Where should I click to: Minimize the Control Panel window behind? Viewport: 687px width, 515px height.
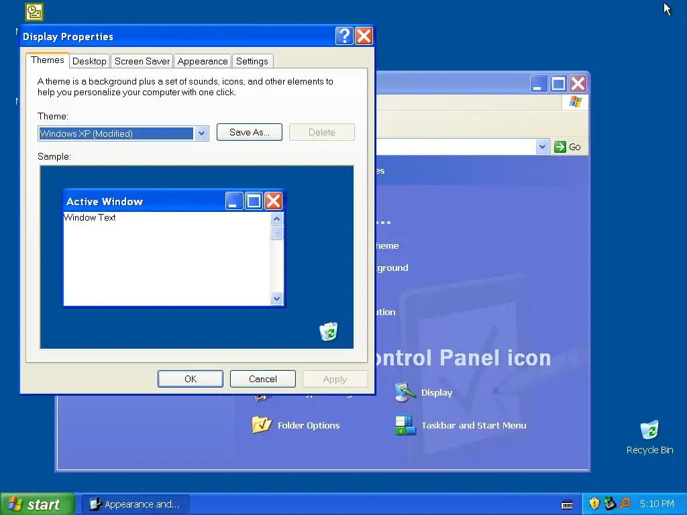click(539, 83)
